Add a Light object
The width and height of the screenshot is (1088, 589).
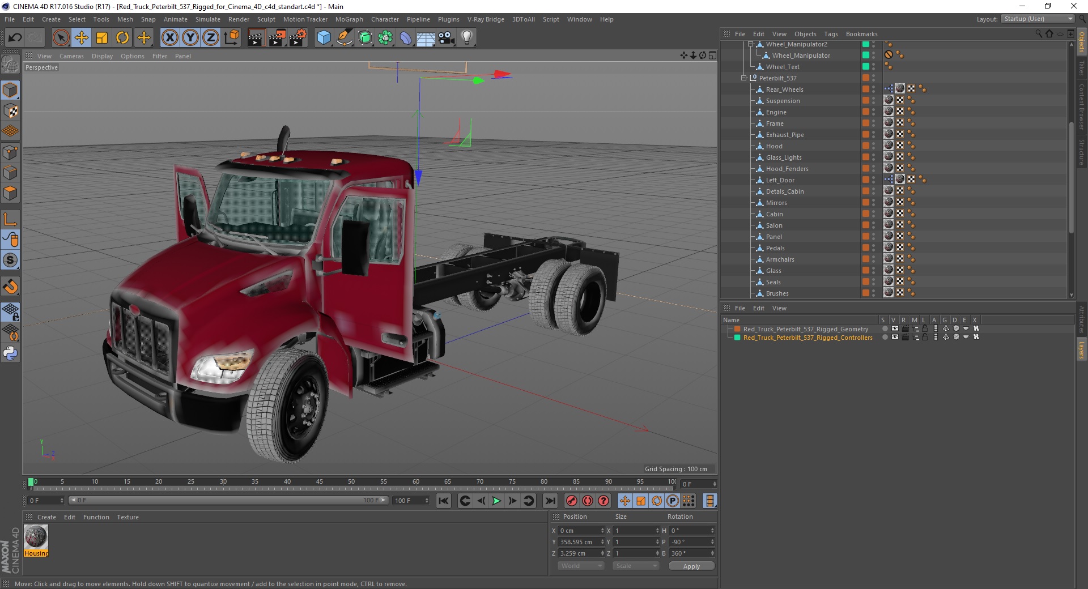pos(467,38)
